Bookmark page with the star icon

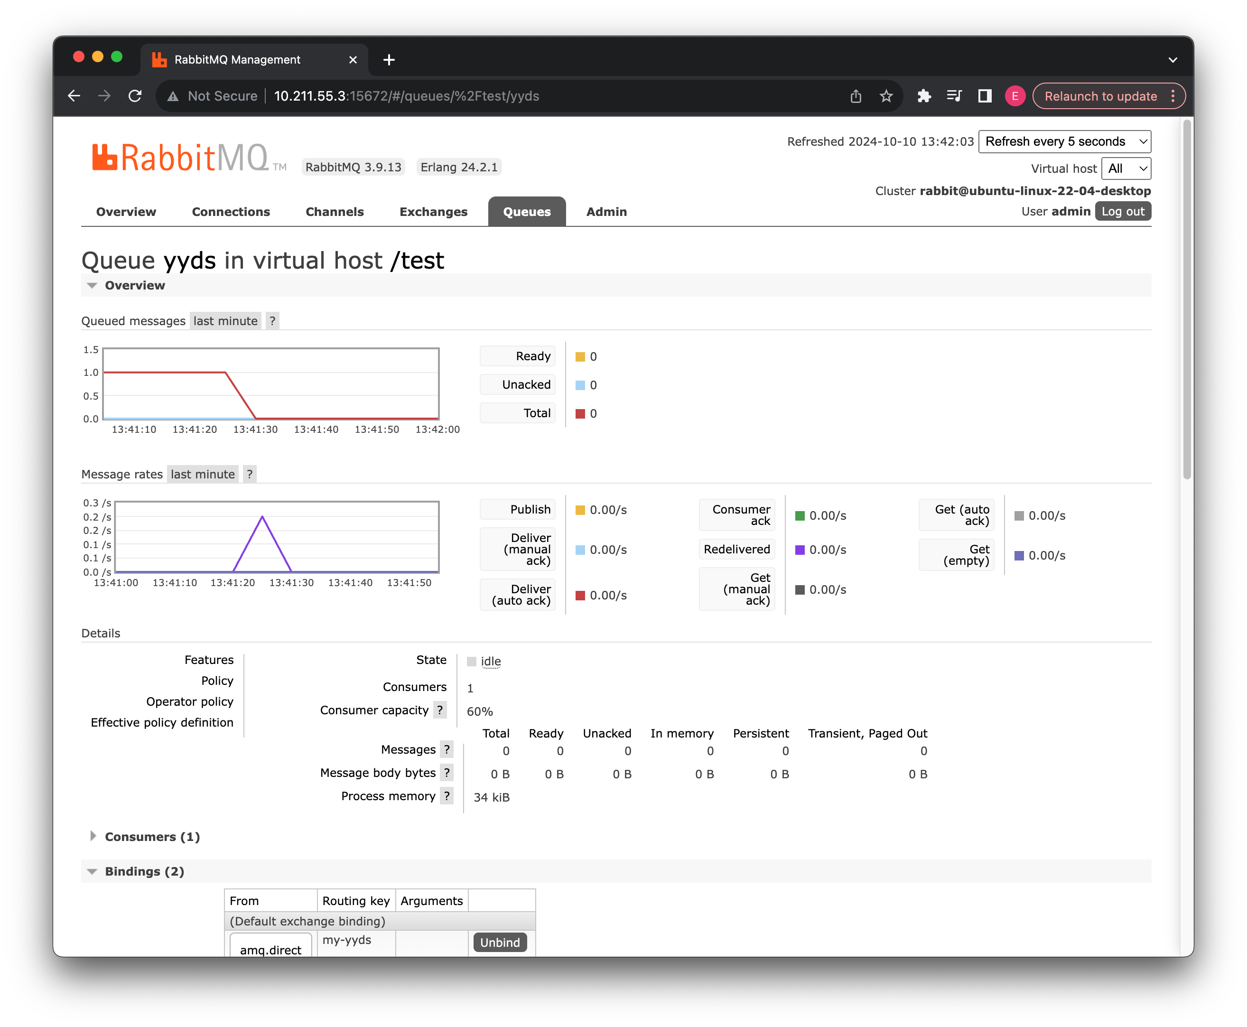pyautogui.click(x=885, y=96)
